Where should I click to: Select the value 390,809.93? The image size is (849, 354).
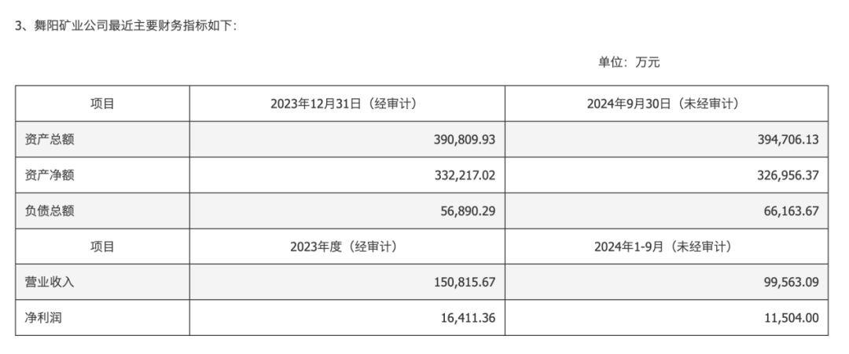[464, 140]
